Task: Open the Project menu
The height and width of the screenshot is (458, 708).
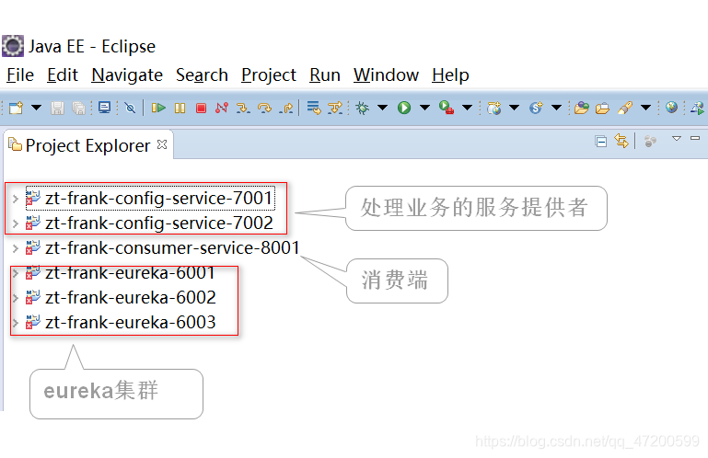Action: (269, 74)
